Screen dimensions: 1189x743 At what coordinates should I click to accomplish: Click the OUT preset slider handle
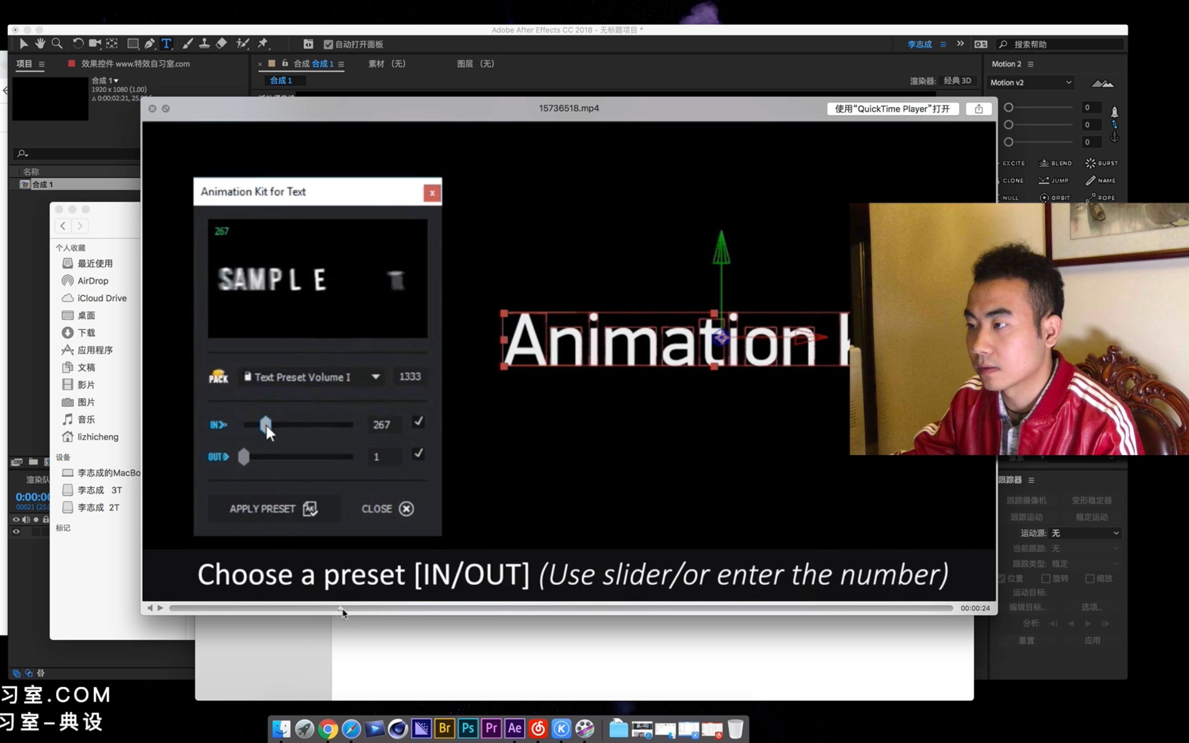click(244, 457)
